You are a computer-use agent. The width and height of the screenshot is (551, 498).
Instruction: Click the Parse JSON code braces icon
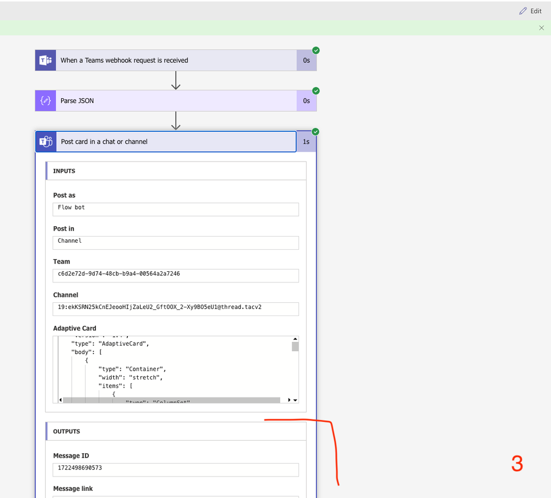45,100
